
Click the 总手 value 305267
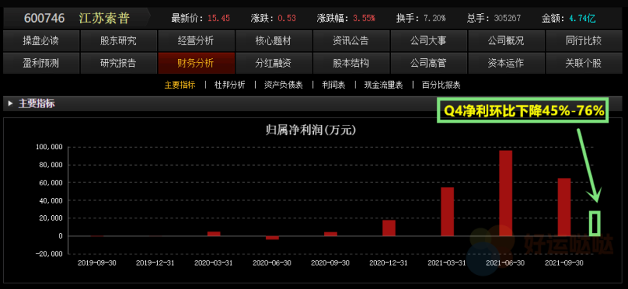(507, 18)
